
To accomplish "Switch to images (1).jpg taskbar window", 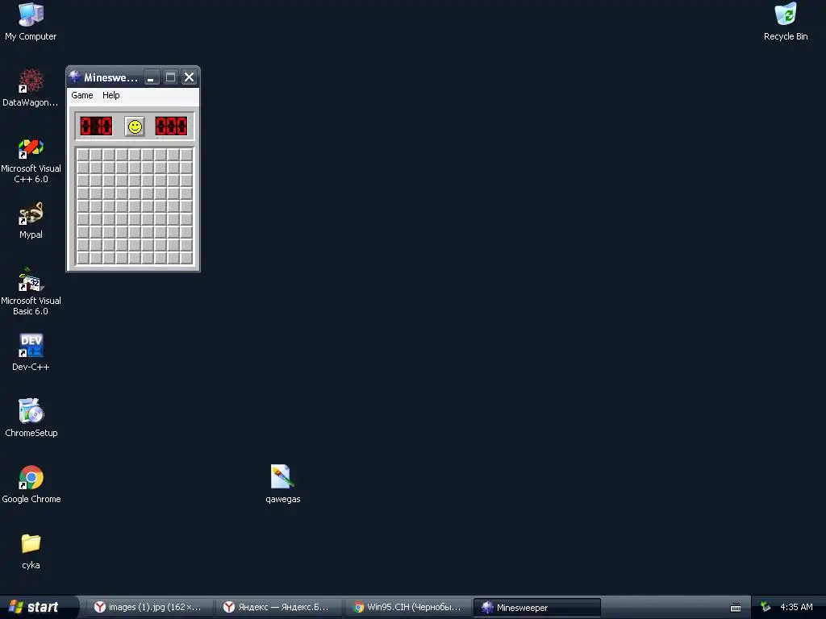I will click(x=150, y=608).
